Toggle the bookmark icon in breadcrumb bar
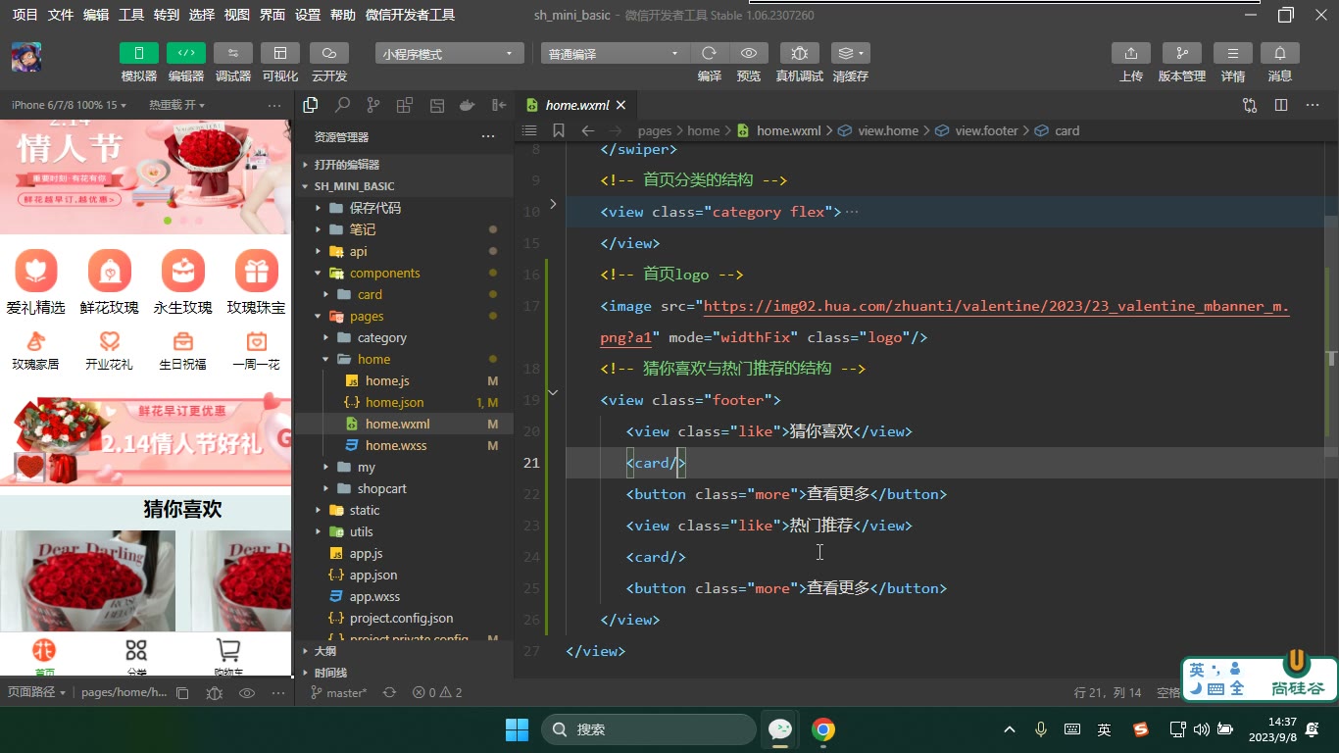 [559, 130]
